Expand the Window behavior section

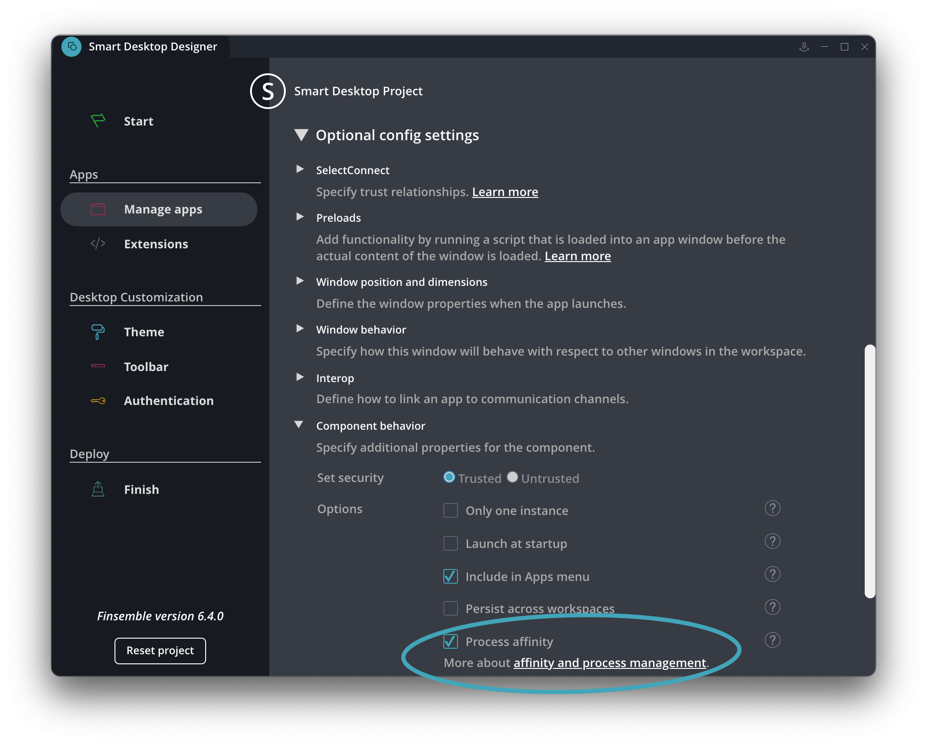coord(300,329)
